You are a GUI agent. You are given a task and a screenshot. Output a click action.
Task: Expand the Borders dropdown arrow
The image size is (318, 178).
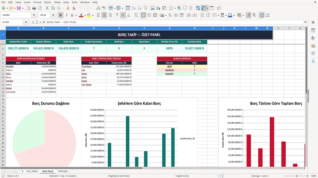point(219,15)
